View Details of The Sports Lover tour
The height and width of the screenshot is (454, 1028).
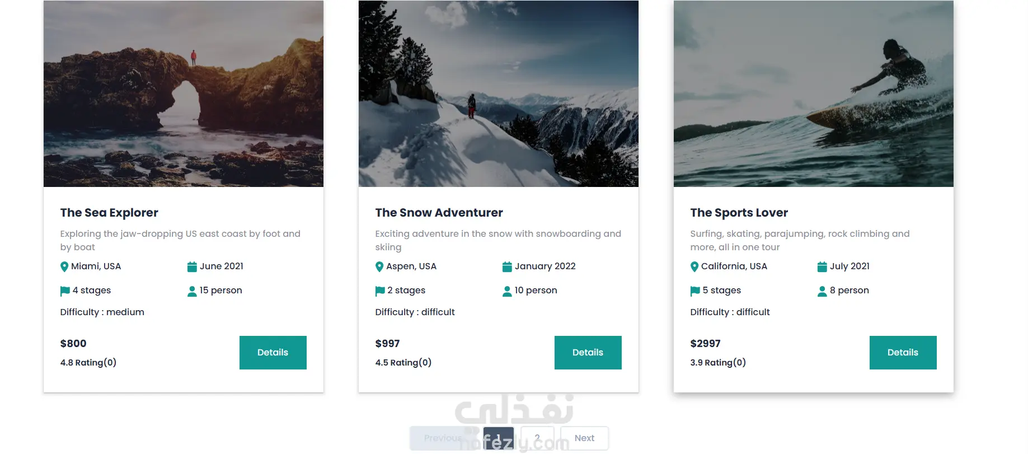[903, 353]
